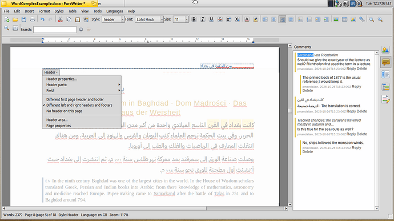
Task: Focus the Search input field
Action: point(55,30)
